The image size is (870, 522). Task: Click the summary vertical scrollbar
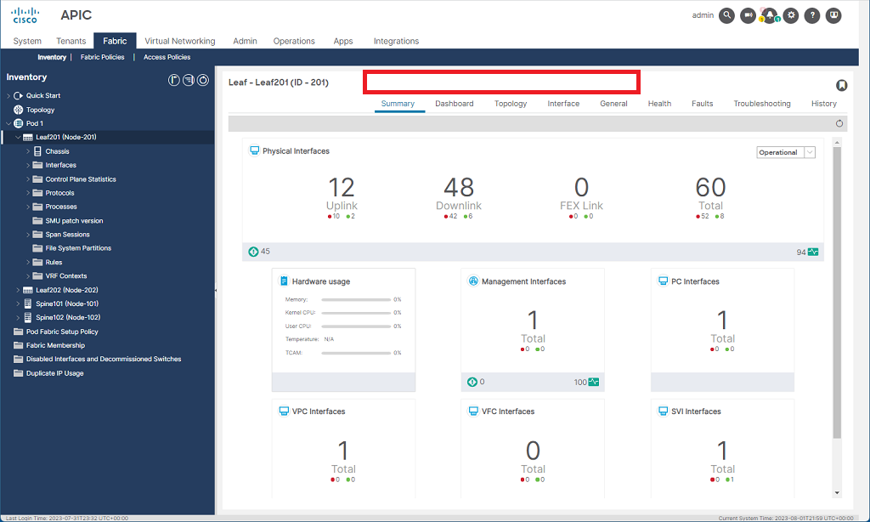coord(837,292)
